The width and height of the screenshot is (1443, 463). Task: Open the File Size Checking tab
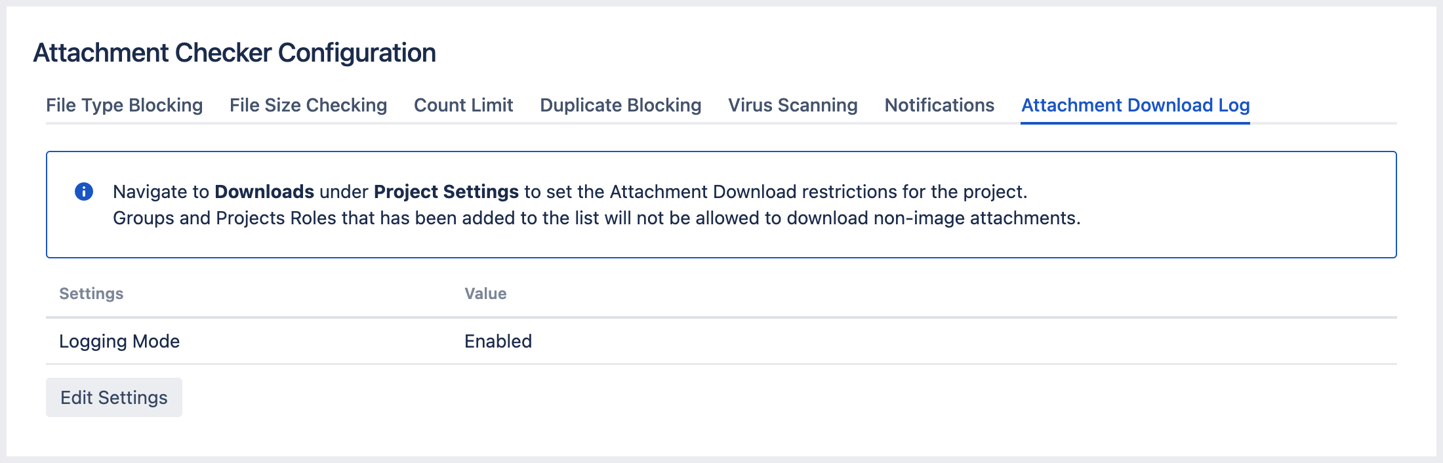(x=308, y=105)
